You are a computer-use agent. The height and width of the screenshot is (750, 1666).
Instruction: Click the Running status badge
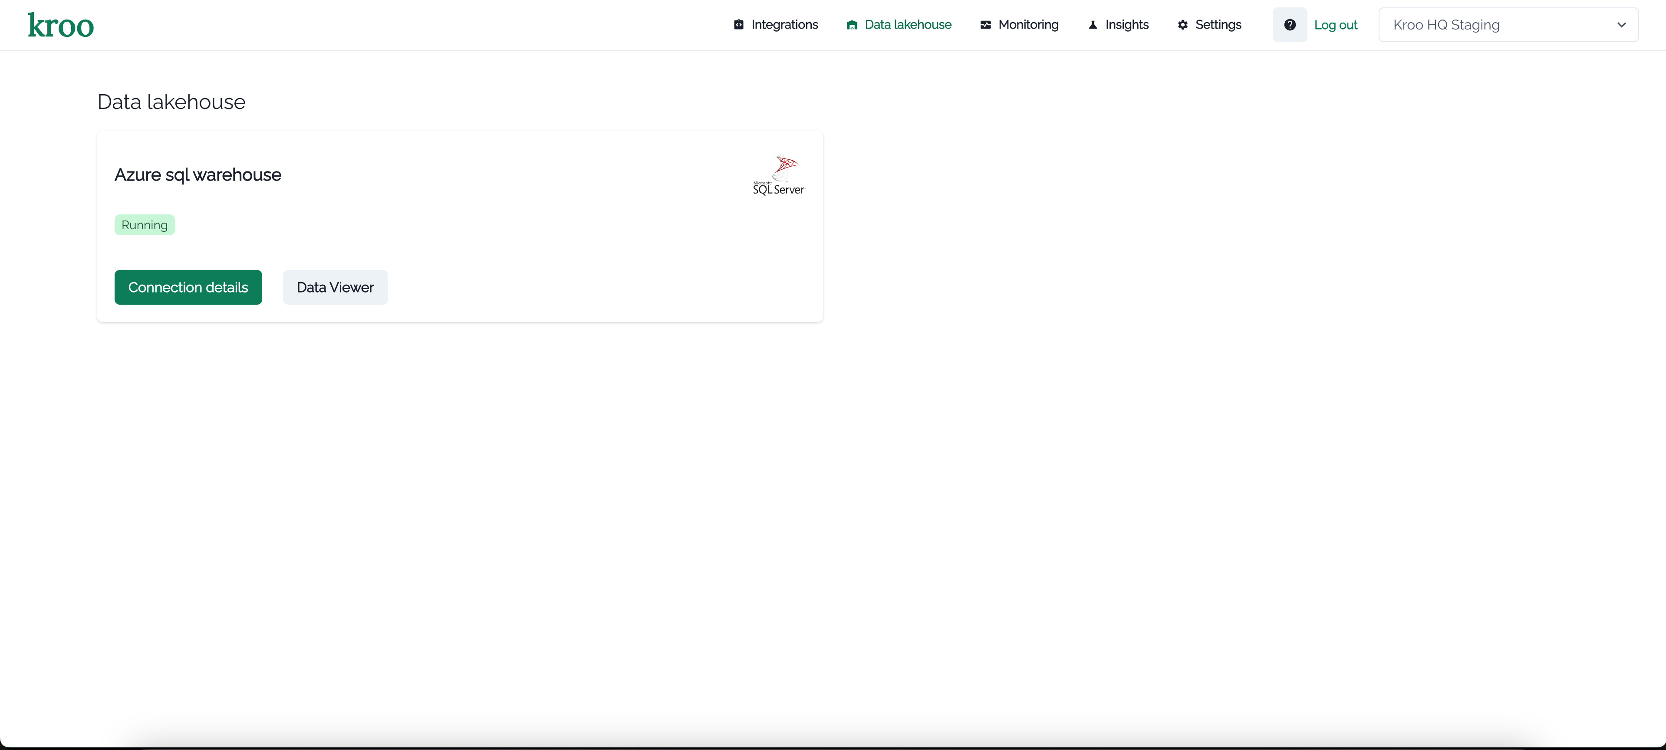point(144,225)
